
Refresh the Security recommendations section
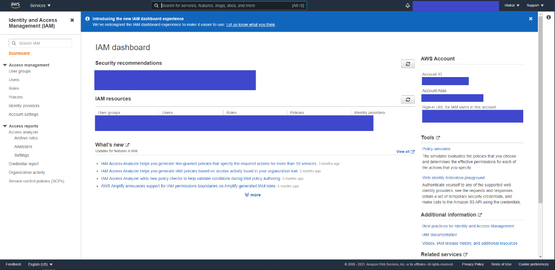(x=408, y=63)
